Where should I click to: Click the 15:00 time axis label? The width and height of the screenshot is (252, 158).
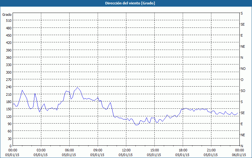(x=155, y=150)
